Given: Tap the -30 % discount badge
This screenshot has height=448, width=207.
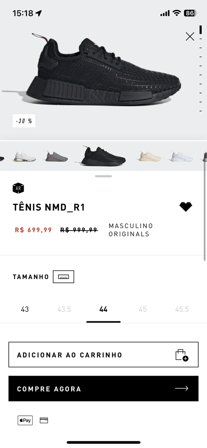Looking at the screenshot, I should (x=24, y=121).
